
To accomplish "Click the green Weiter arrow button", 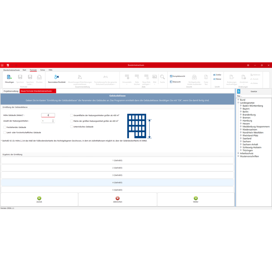I will [x=195, y=198].
